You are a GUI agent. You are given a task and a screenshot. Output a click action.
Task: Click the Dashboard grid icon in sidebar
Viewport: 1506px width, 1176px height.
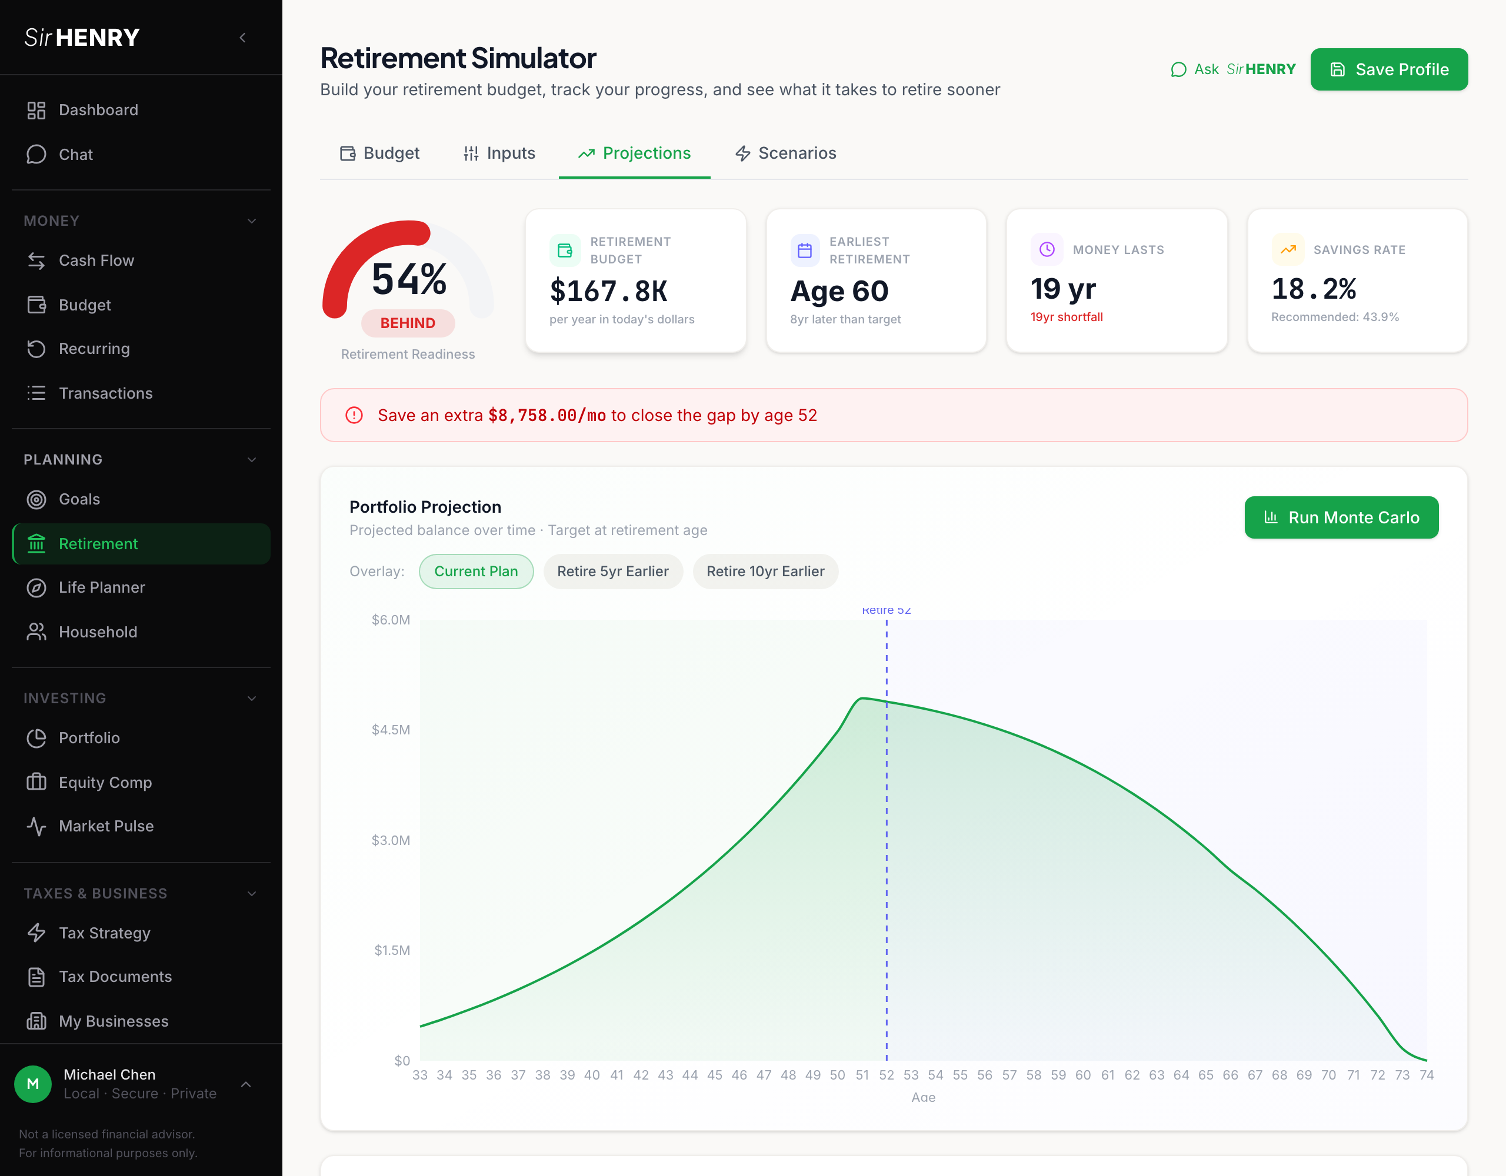(36, 111)
